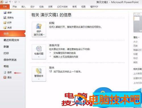
Task: Switch to the 视图 ribbon tab
Action: [83, 7]
